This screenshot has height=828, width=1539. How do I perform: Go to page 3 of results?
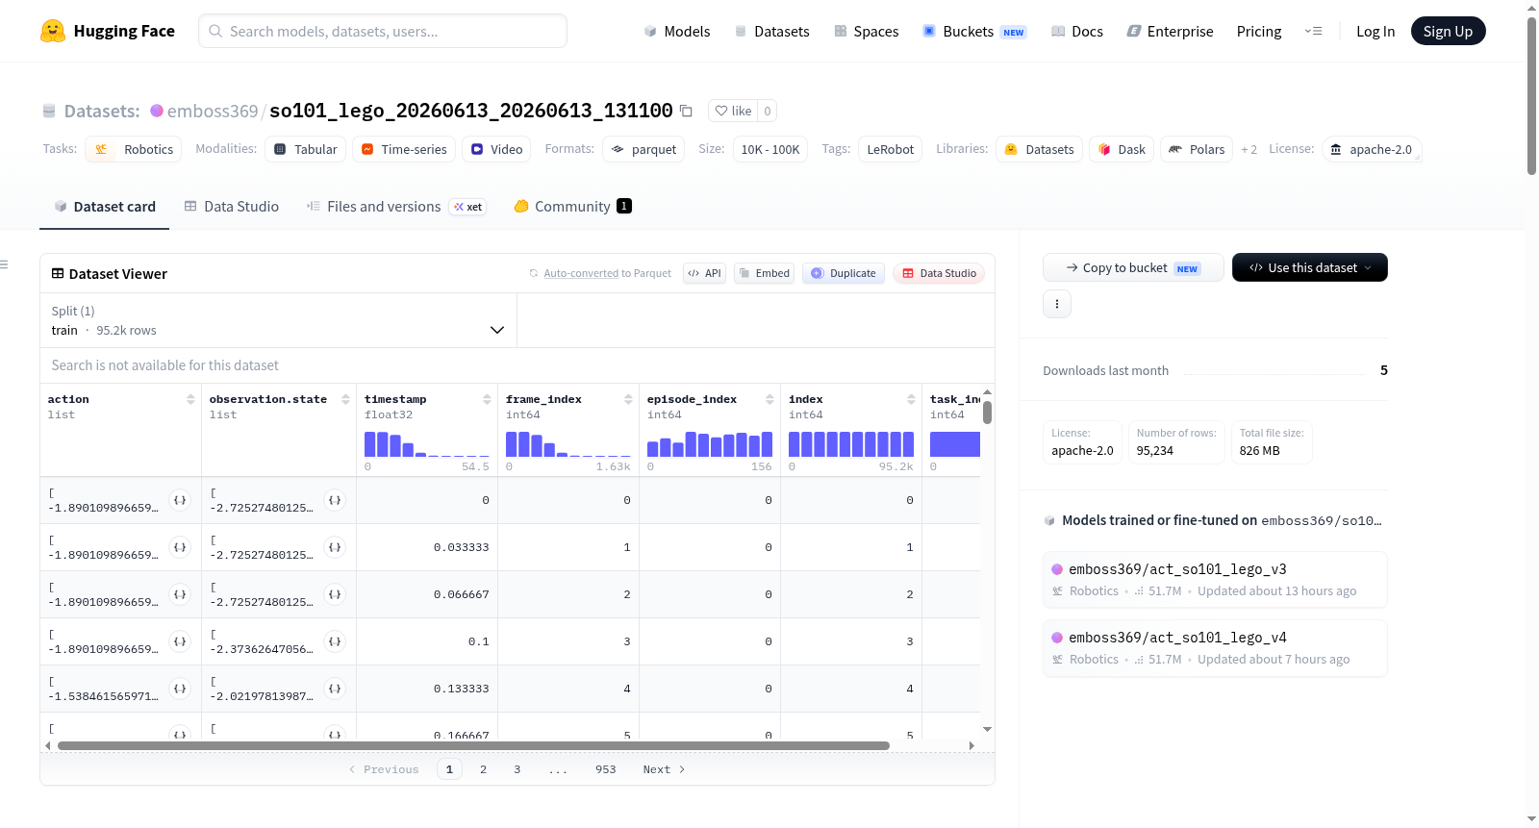(517, 769)
